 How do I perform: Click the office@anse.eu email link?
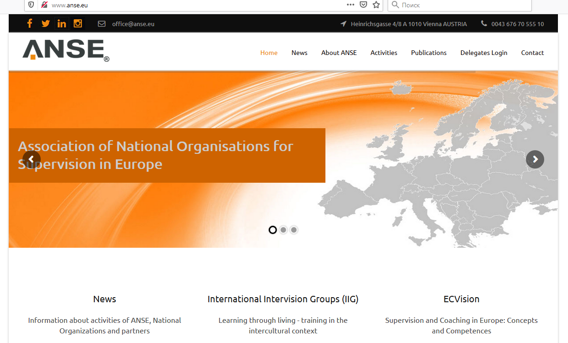click(x=133, y=24)
